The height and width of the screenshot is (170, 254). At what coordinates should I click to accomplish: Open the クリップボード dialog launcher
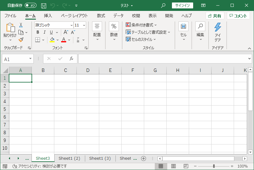[x=29, y=48]
